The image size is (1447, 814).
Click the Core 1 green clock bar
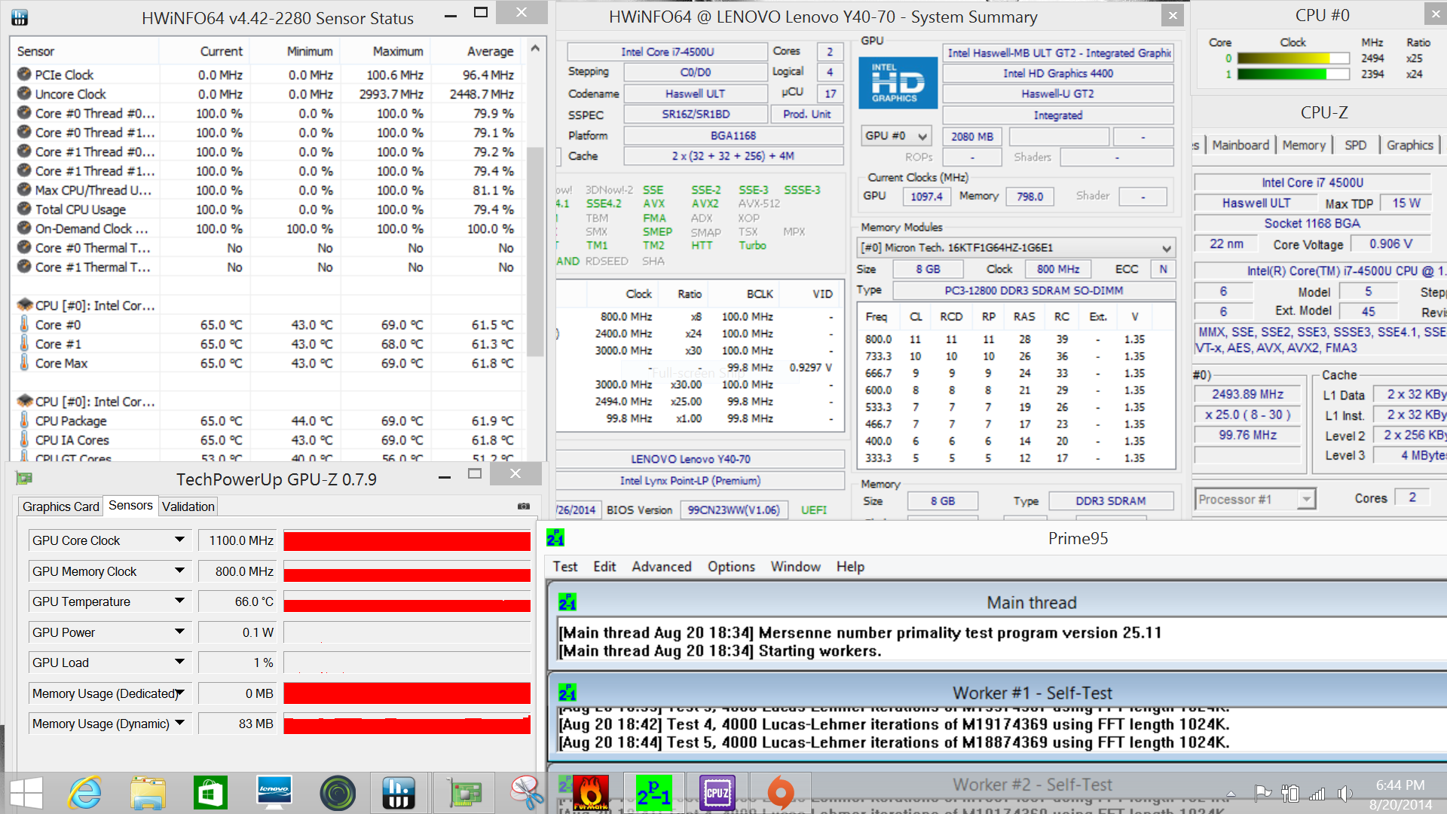pos(1293,74)
